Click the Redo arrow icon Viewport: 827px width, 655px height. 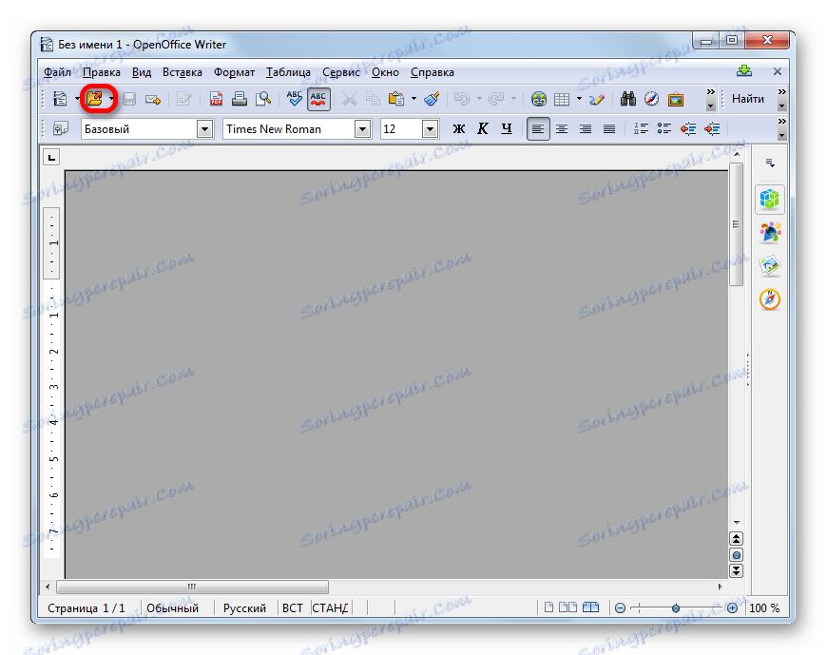tap(496, 99)
